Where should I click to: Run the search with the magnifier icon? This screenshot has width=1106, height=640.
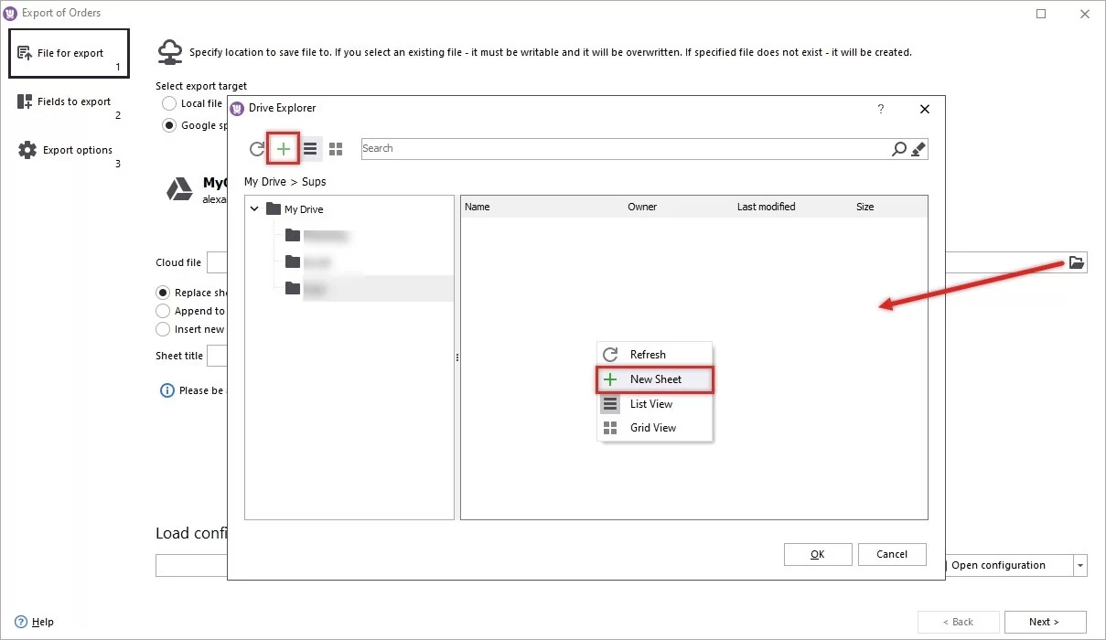[x=897, y=148]
